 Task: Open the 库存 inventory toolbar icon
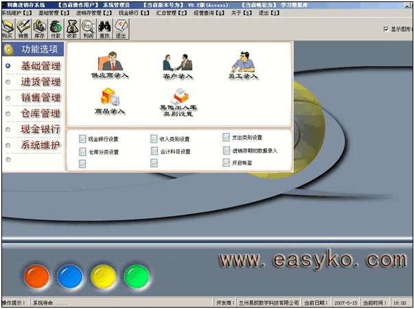[x=40, y=30]
